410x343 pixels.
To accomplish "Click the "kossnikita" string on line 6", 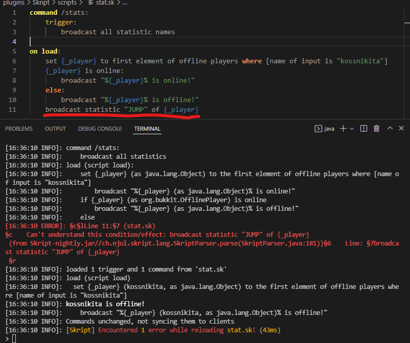I will click(360, 61).
